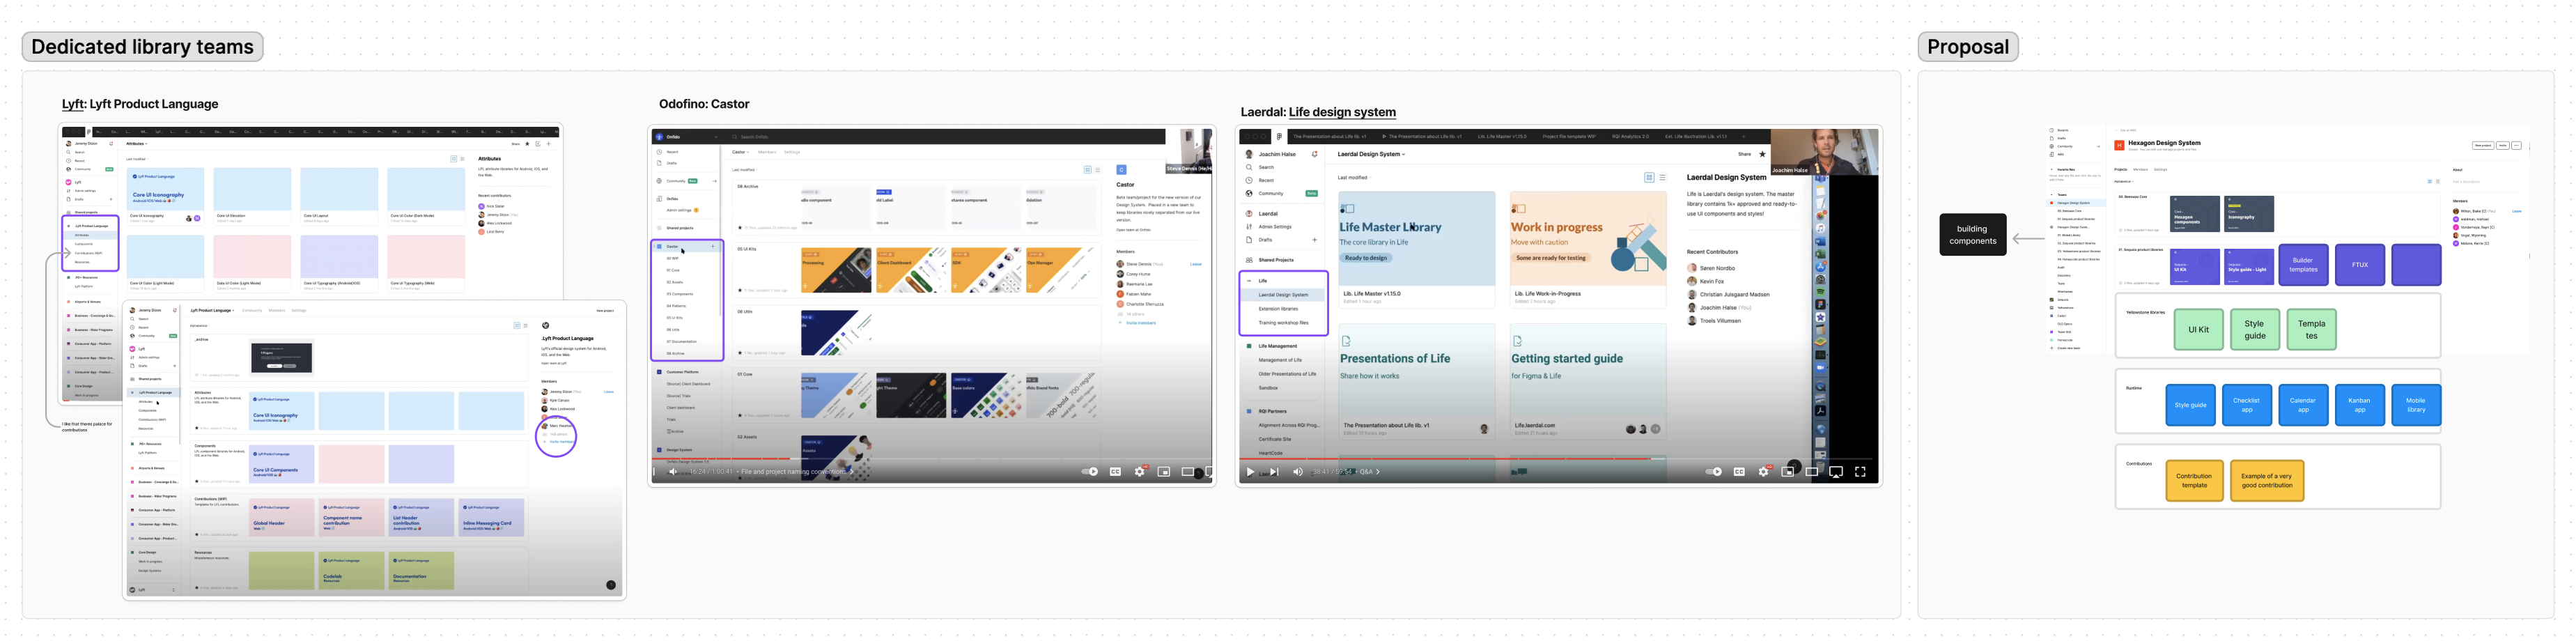The image size is (2576, 641).
Task: Select the Builder templates sticky note
Action: pos(2303,265)
